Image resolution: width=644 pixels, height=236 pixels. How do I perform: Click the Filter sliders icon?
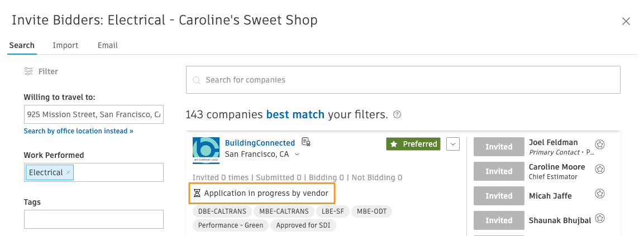pyautogui.click(x=28, y=71)
